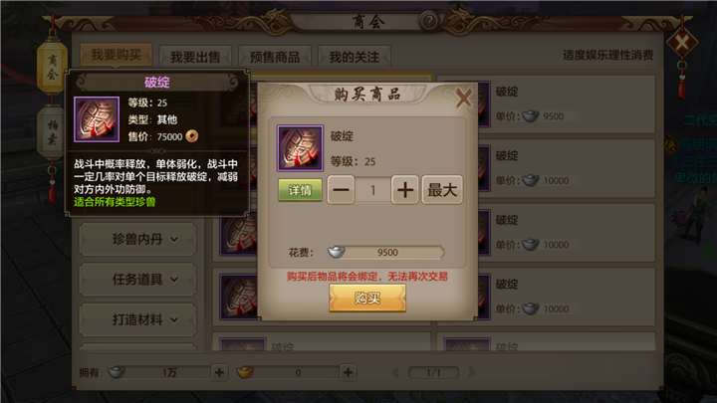The image size is (717, 403).
Task: Close the 商会 window with red X
Action: click(x=682, y=43)
